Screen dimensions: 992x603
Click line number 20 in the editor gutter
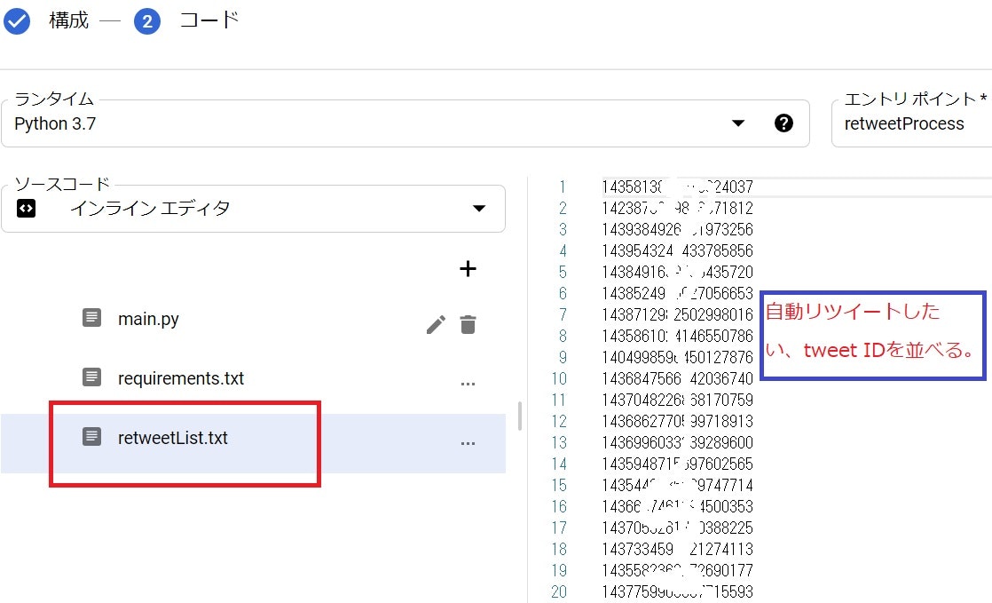[559, 591]
